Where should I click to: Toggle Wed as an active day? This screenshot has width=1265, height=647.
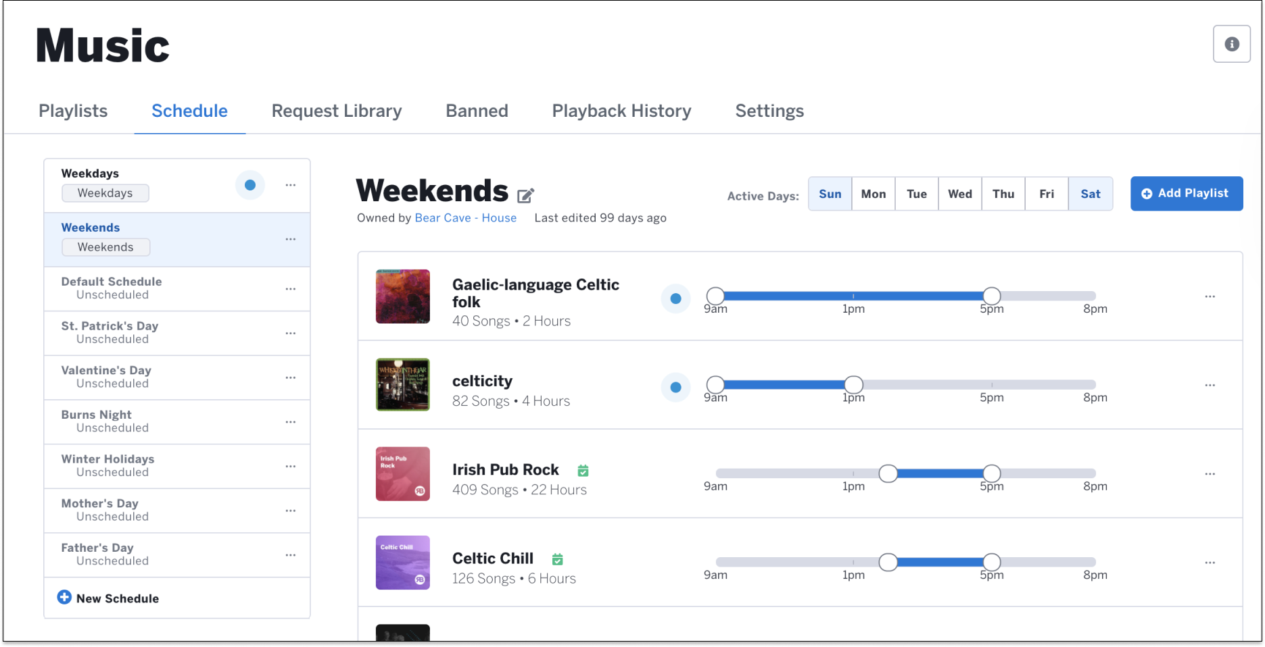[x=960, y=194]
